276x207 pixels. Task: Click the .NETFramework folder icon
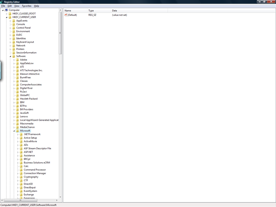click(x=21, y=134)
